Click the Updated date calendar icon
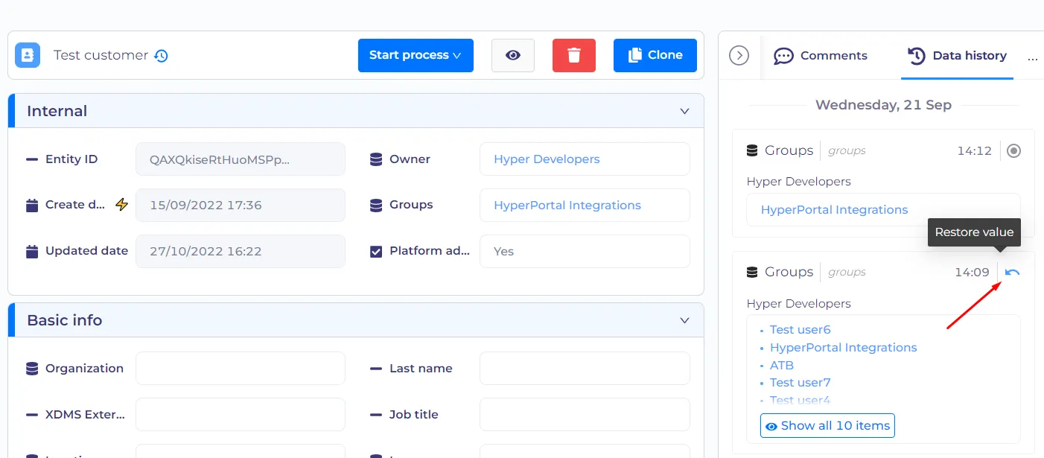Image resolution: width=1044 pixels, height=458 pixels. pyautogui.click(x=32, y=251)
